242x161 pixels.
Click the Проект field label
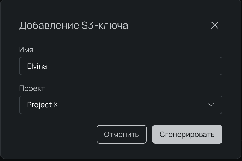(x=32, y=88)
